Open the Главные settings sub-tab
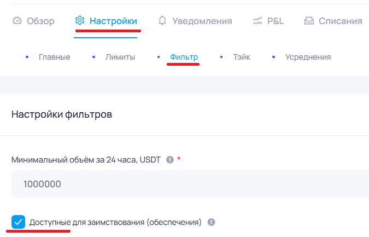This screenshot has width=369, height=237. [54, 57]
